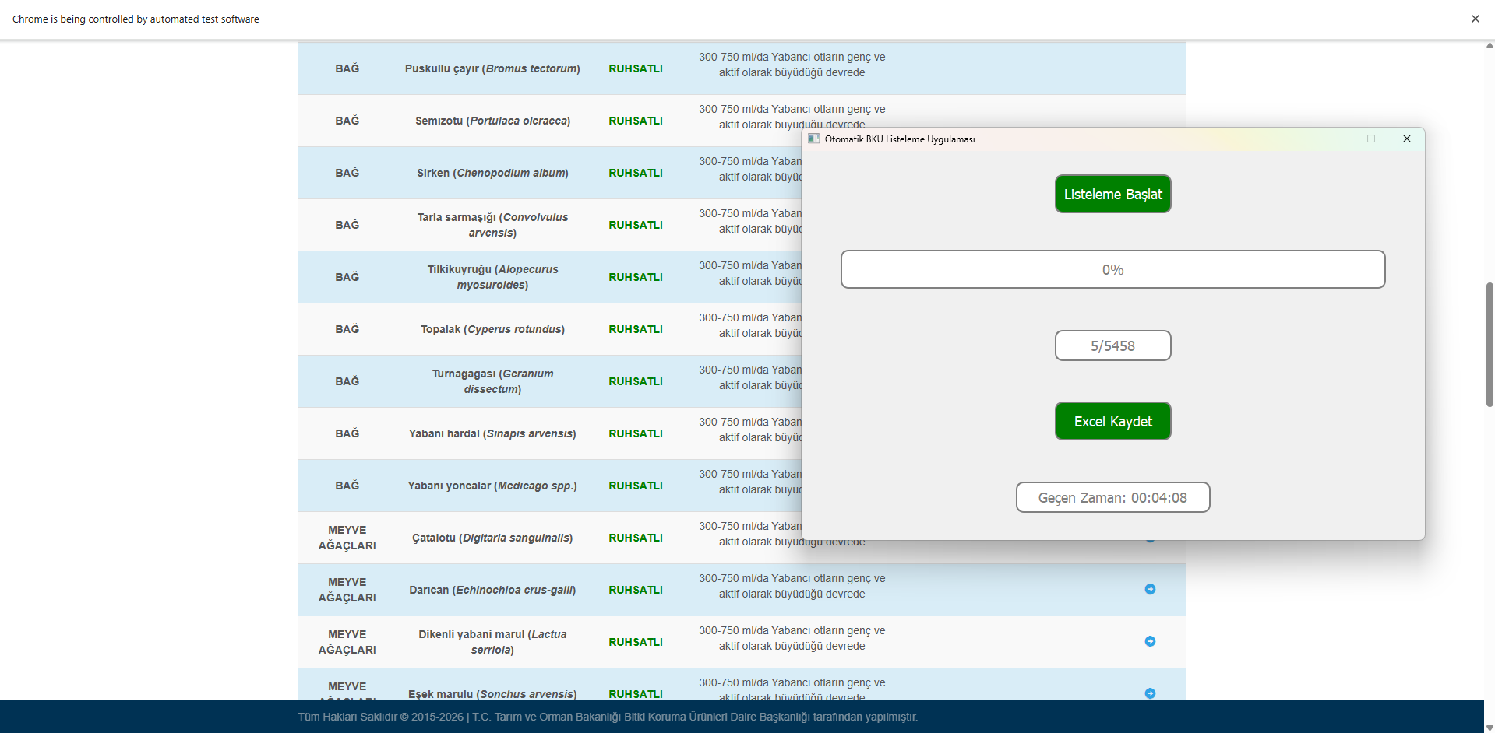Minimize the Otomatik BKU Listeleme window
Image resolution: width=1495 pixels, height=733 pixels.
(x=1335, y=139)
